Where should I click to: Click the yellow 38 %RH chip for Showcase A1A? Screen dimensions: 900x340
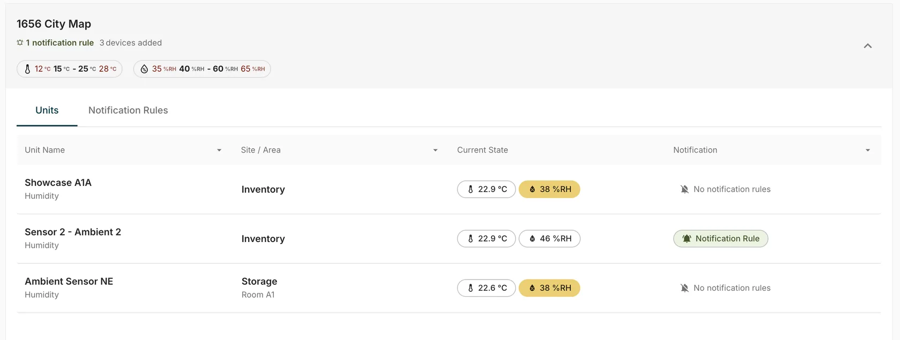pyautogui.click(x=549, y=189)
